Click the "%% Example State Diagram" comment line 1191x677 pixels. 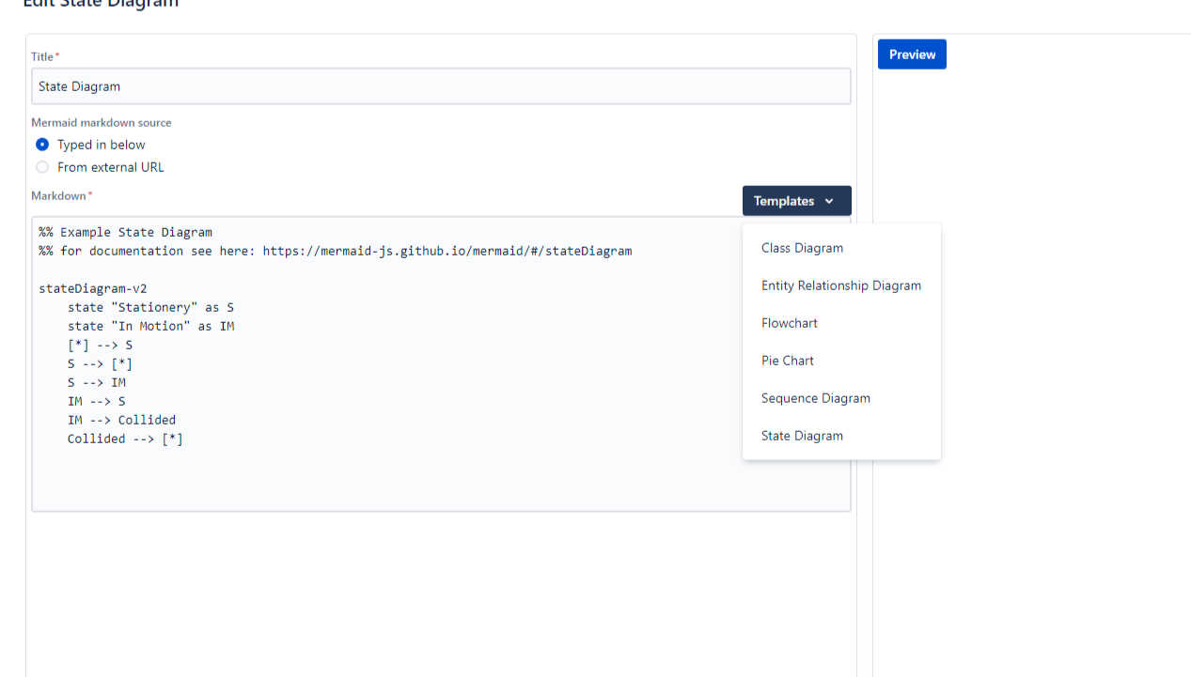(125, 232)
